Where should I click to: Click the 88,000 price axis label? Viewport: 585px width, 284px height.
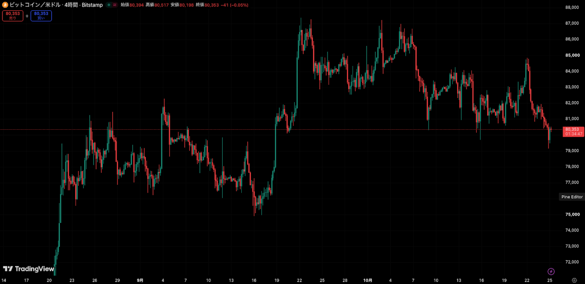coord(571,7)
